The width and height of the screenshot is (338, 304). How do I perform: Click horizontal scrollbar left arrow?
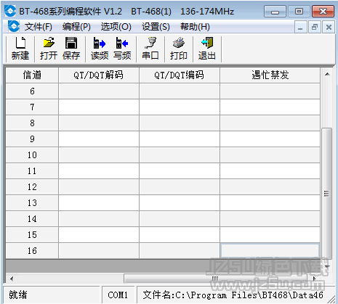coord(12,279)
